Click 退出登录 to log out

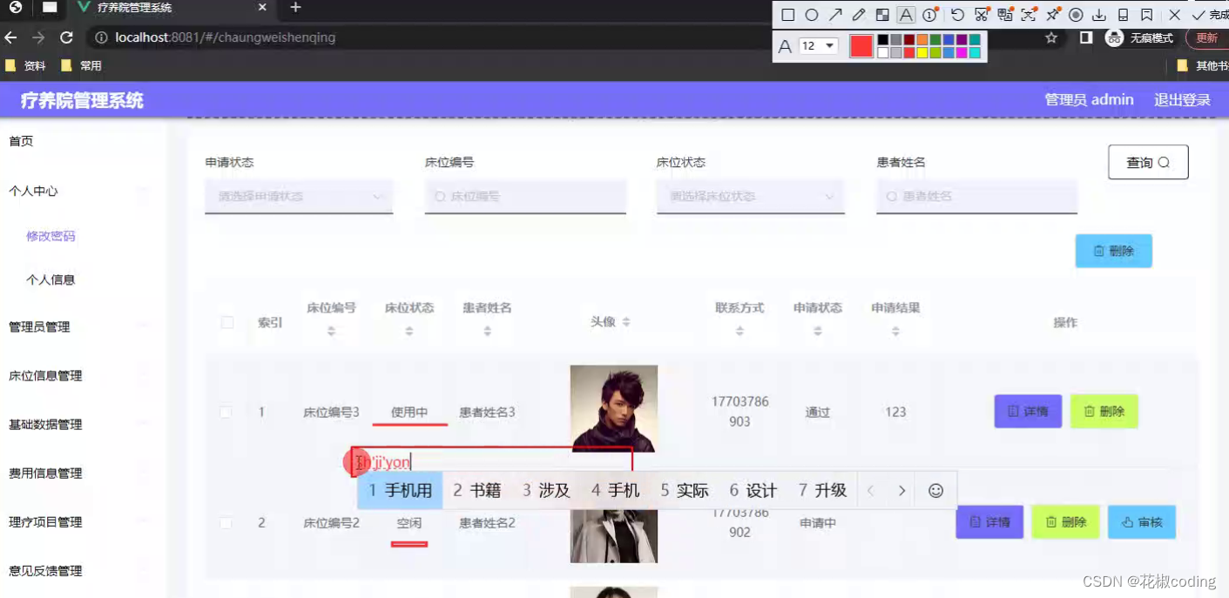[x=1182, y=100]
